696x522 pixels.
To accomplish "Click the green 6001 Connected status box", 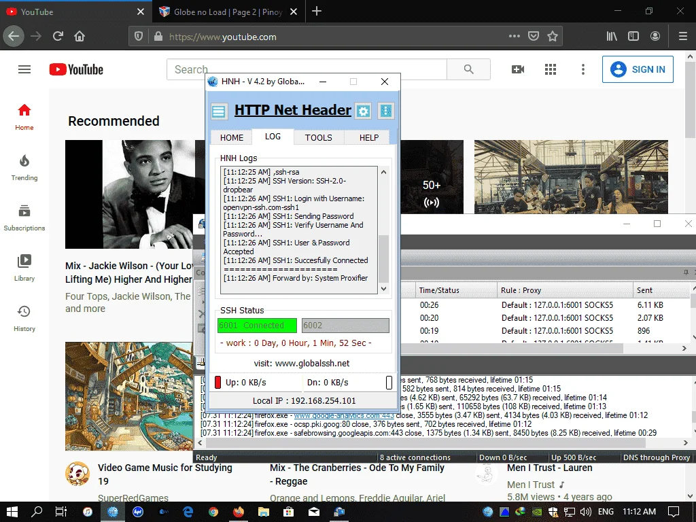I will point(257,326).
